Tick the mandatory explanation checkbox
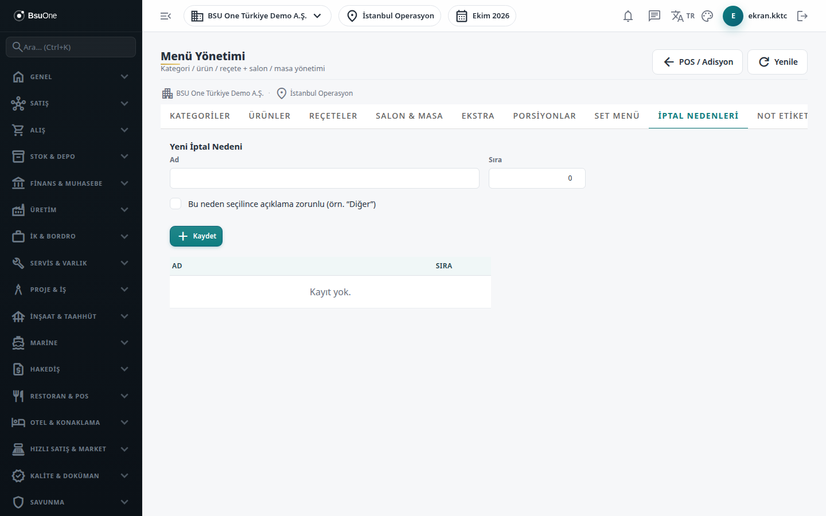The height and width of the screenshot is (516, 826). coord(176,204)
